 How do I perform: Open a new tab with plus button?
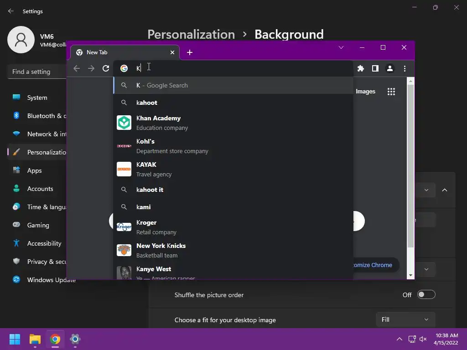pos(190,52)
